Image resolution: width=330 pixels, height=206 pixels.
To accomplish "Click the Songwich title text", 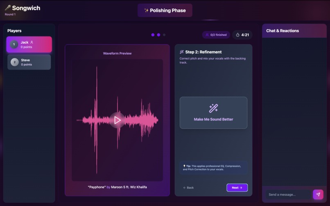I will click(26, 8).
